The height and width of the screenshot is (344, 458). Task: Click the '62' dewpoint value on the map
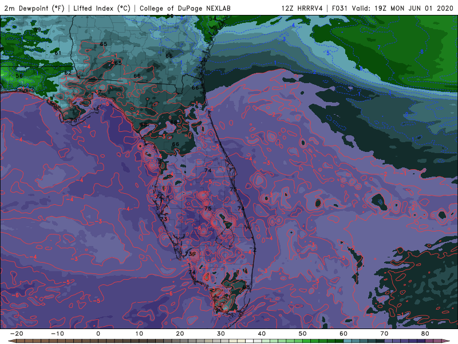tap(68, 73)
